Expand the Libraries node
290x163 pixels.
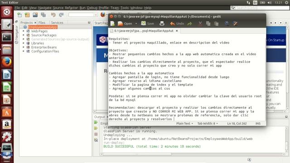(24, 43)
